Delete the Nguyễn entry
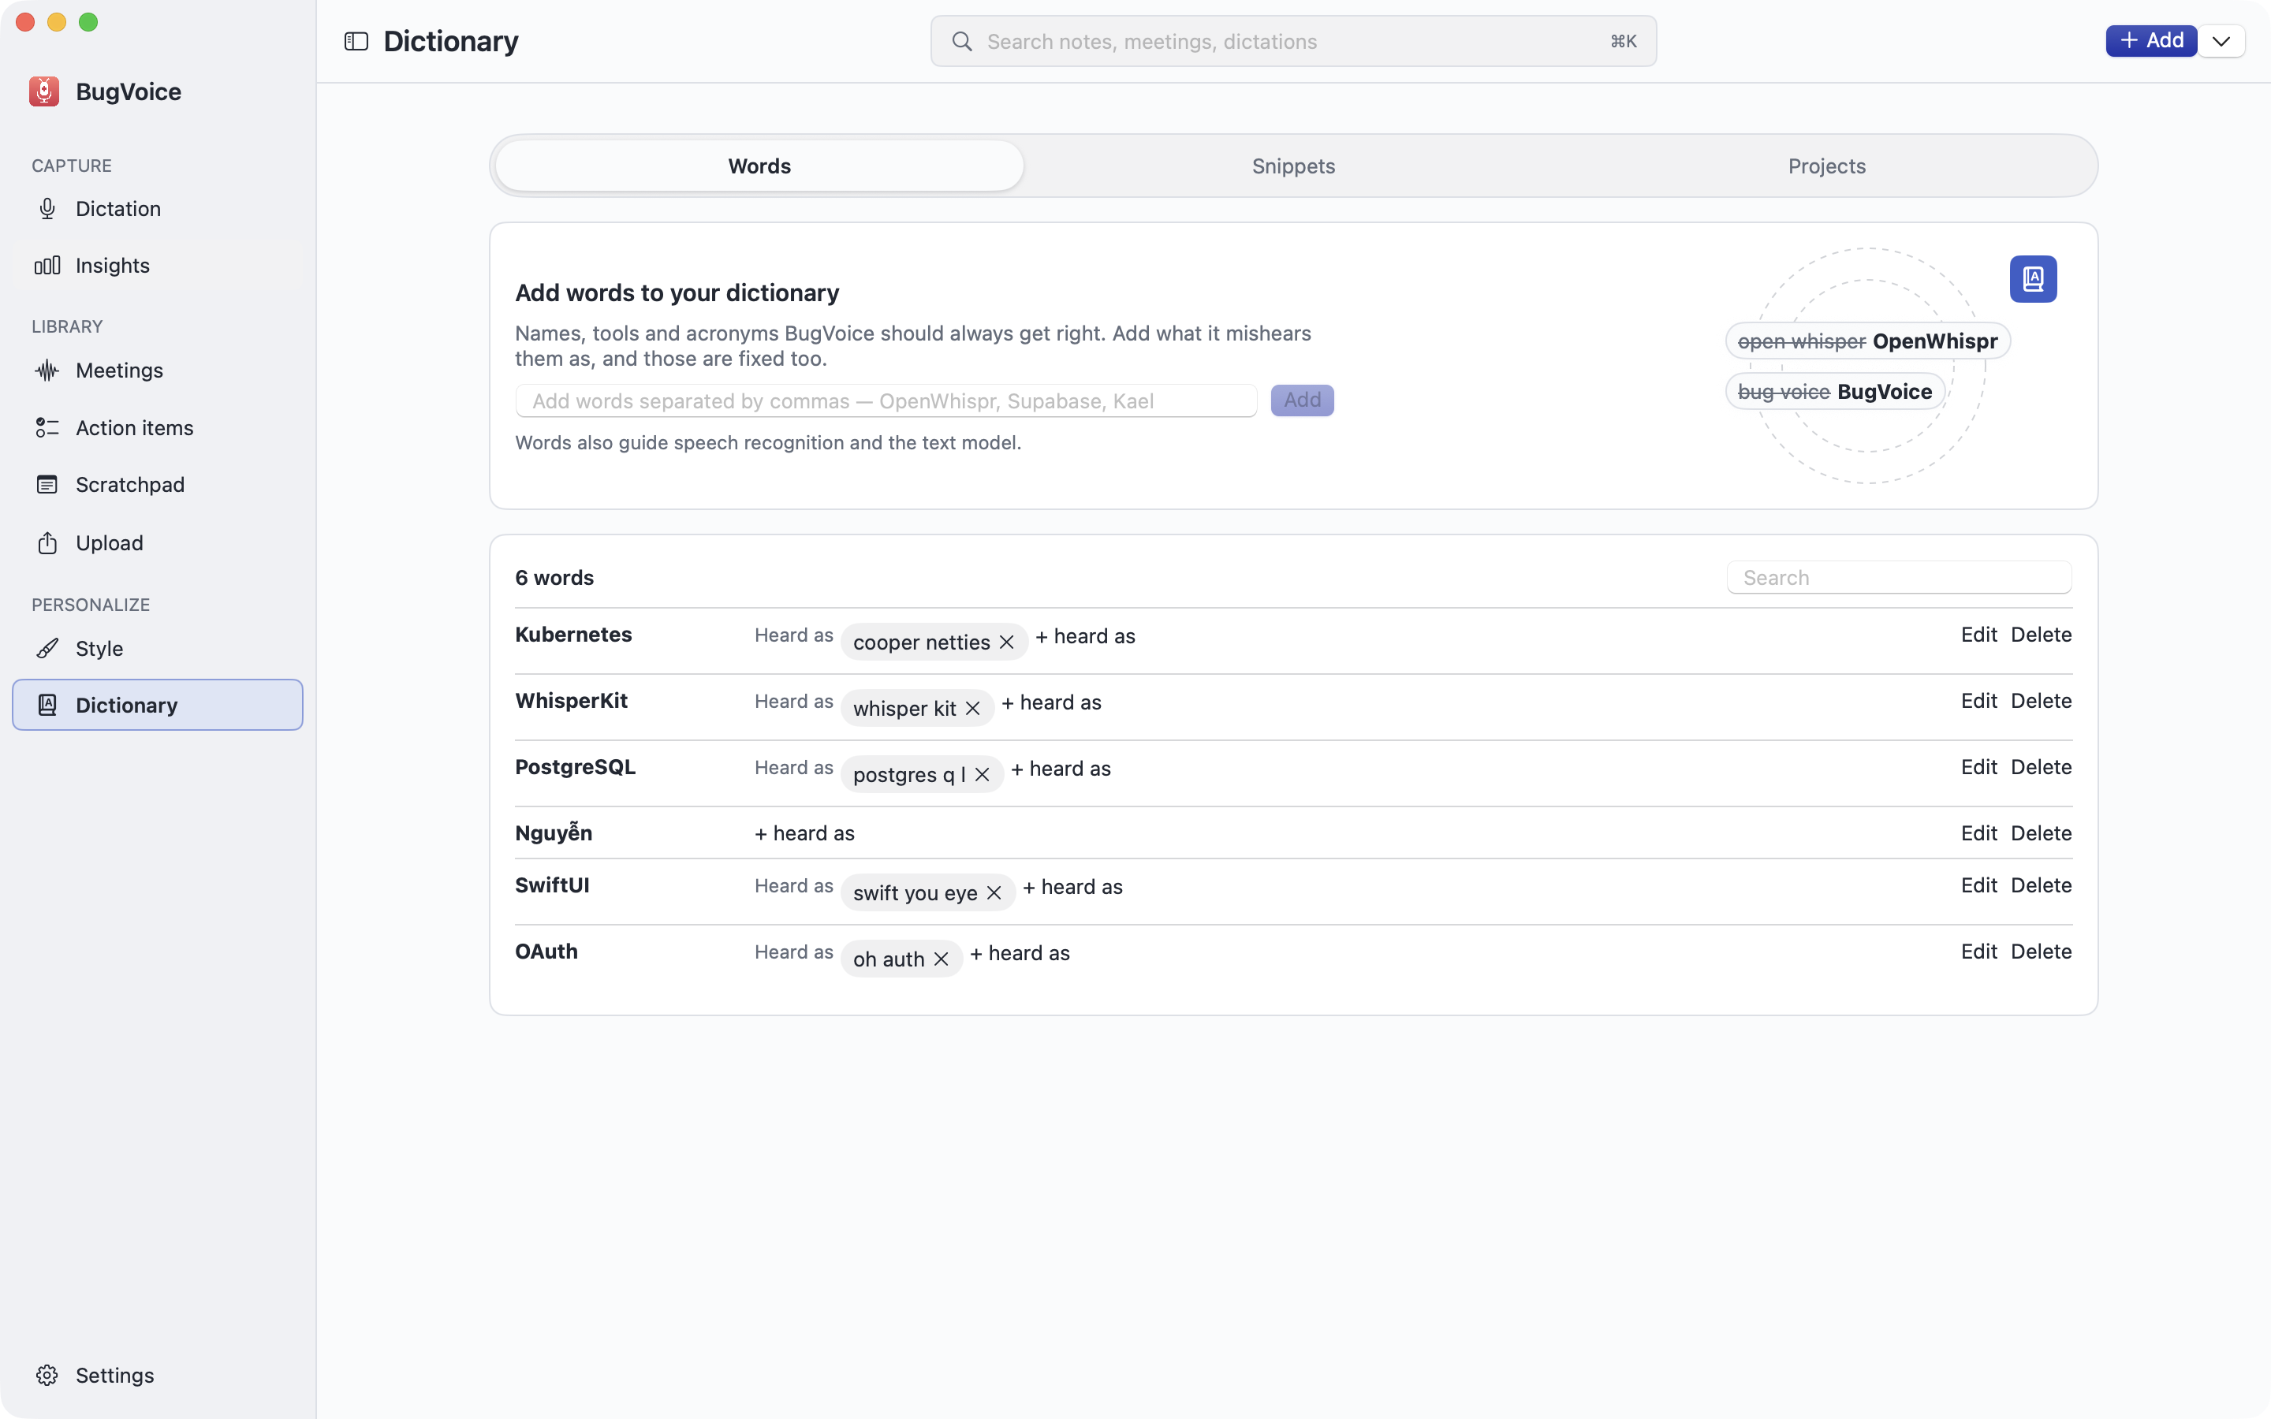This screenshot has height=1419, width=2271. pos(2041,833)
